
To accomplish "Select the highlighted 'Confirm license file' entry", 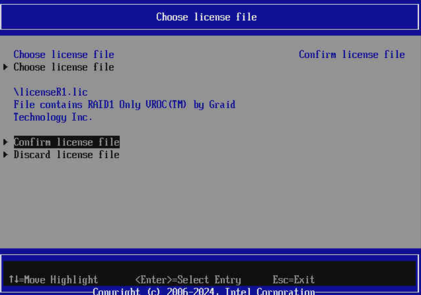I will click(x=67, y=142).
